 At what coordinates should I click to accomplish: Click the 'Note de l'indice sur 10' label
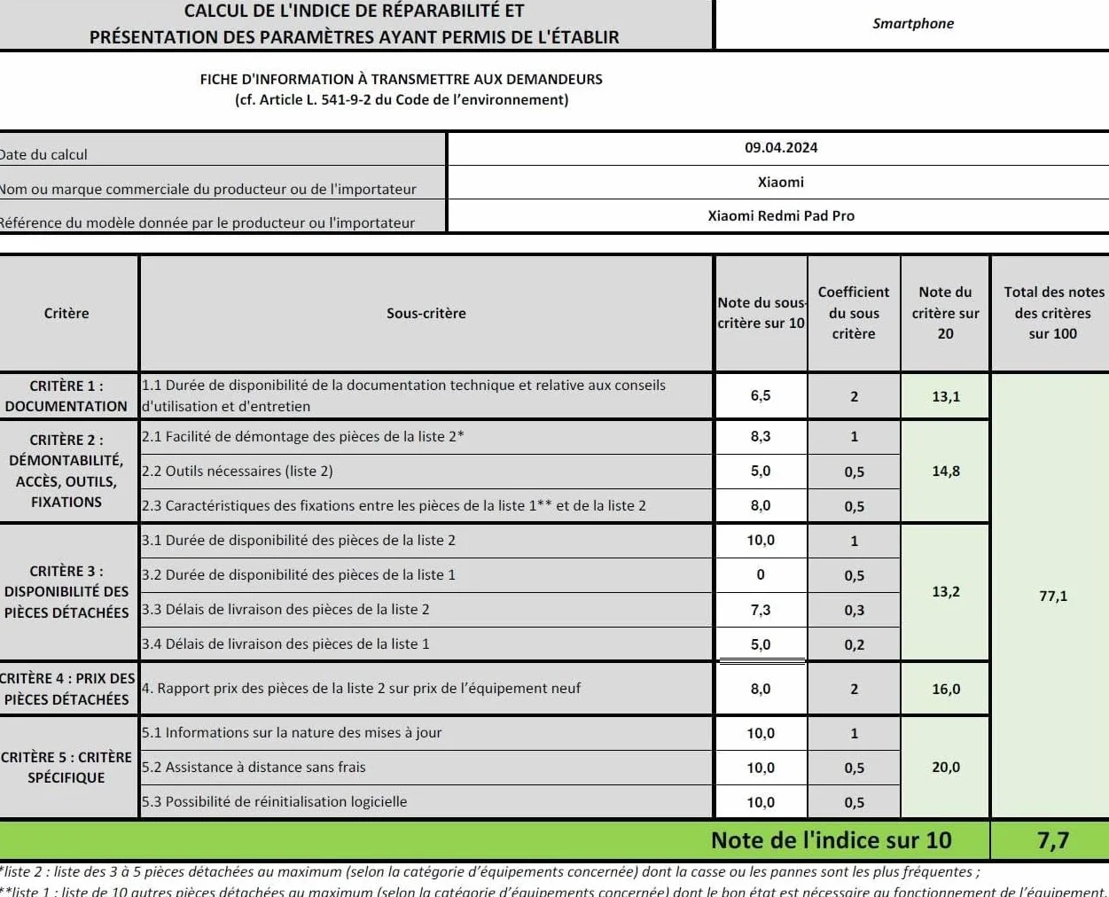coord(831,840)
